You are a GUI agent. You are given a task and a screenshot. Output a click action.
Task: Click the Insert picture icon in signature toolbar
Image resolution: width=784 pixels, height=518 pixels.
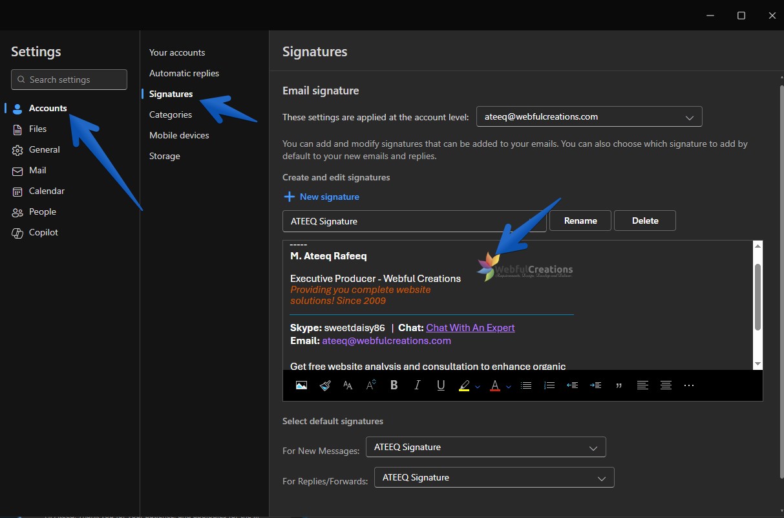(x=301, y=385)
